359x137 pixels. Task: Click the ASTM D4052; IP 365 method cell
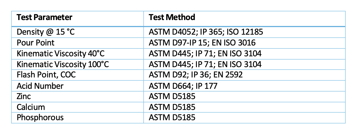206,32
